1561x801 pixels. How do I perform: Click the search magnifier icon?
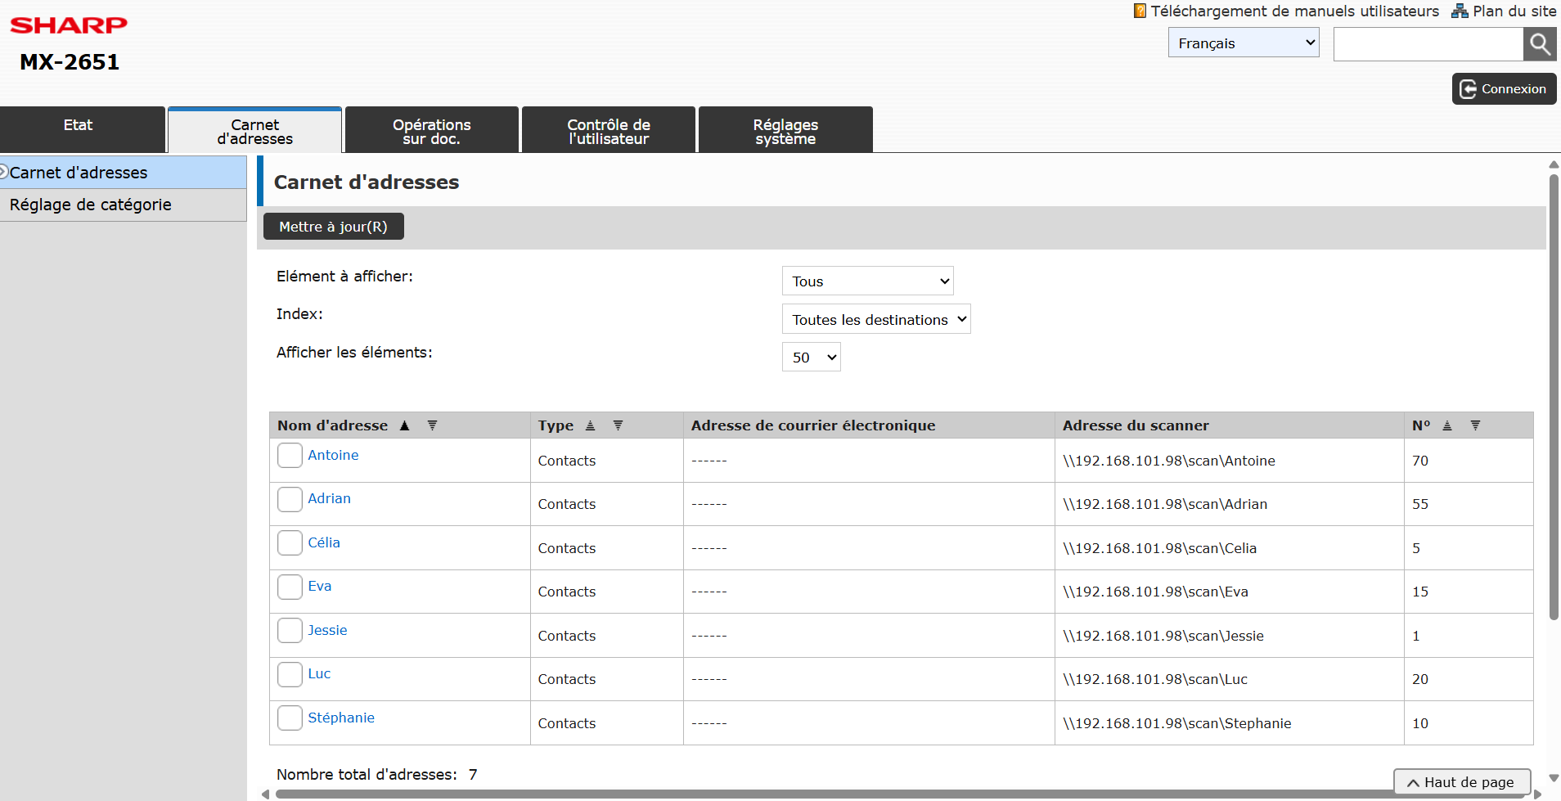click(x=1539, y=44)
